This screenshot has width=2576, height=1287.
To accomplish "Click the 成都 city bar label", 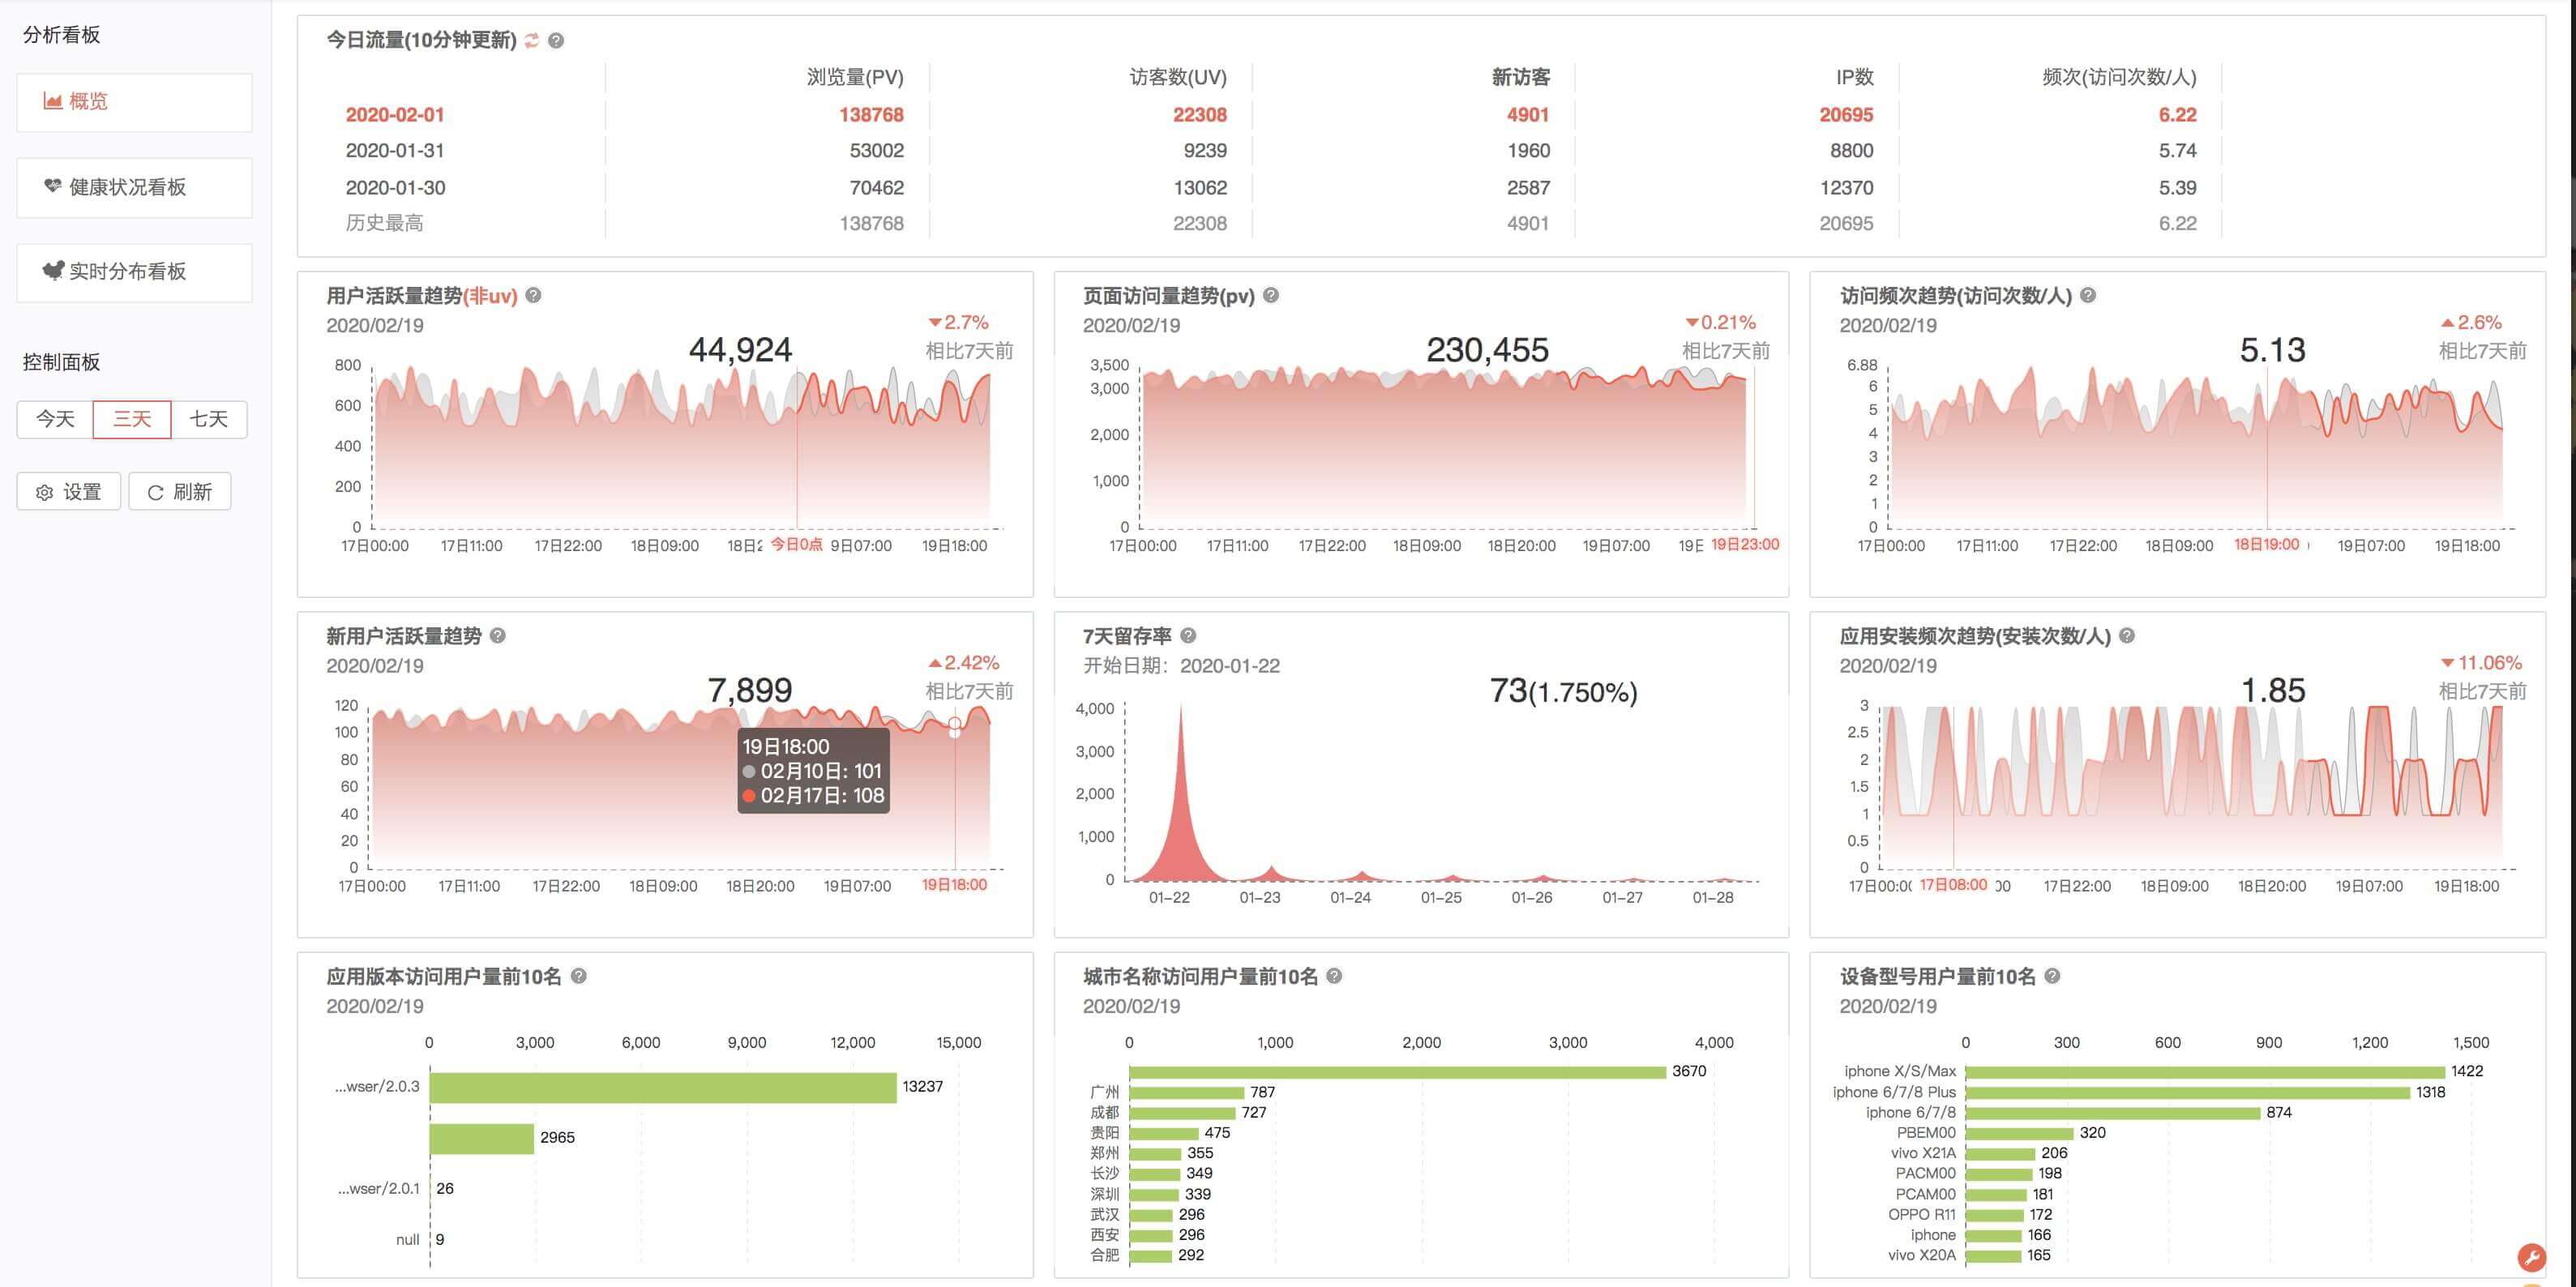I will [1104, 1112].
